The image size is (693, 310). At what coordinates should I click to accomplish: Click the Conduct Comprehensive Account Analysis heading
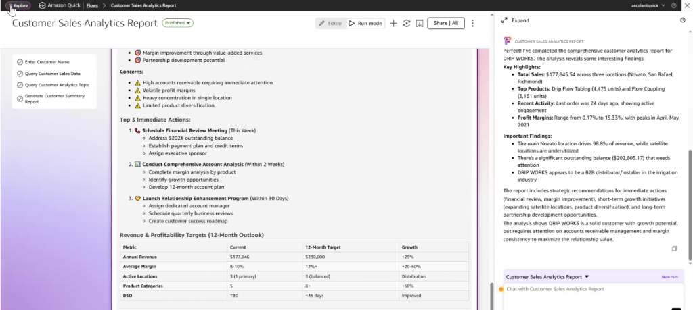point(193,165)
